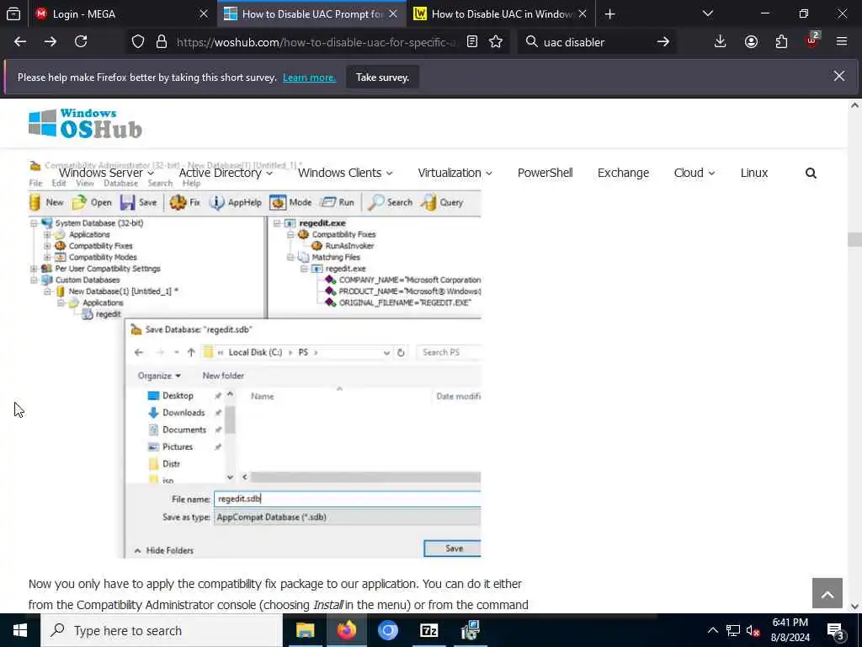Expand the Windows Clients menu
862x647 pixels.
pyautogui.click(x=345, y=173)
